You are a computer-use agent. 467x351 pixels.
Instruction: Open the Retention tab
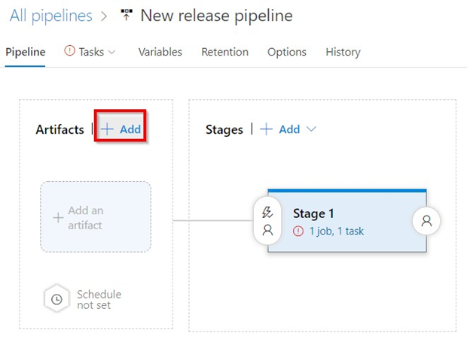pyautogui.click(x=224, y=52)
